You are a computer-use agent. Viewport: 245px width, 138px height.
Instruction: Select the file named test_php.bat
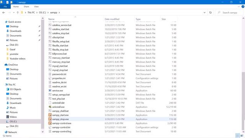point(59,99)
